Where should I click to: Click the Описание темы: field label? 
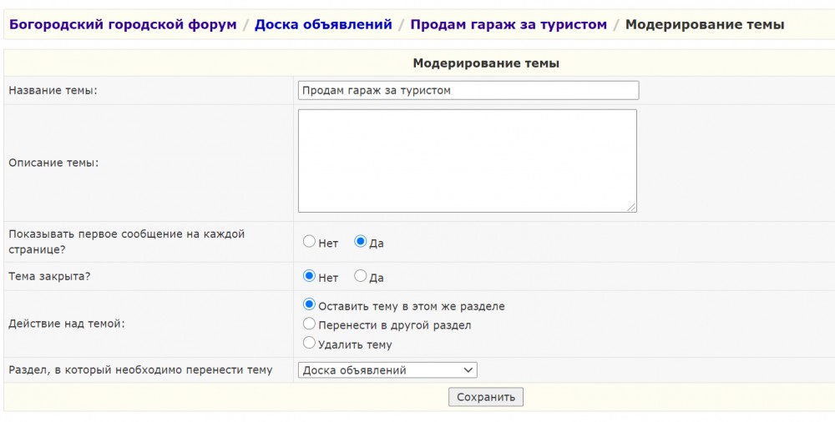53,163
